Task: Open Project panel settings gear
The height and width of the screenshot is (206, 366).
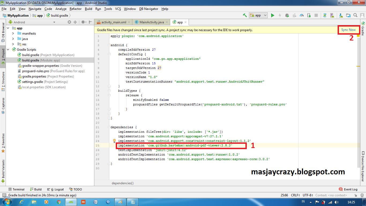Action: tap(83, 22)
